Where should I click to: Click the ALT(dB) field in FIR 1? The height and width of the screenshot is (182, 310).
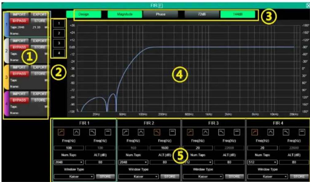point(100,162)
